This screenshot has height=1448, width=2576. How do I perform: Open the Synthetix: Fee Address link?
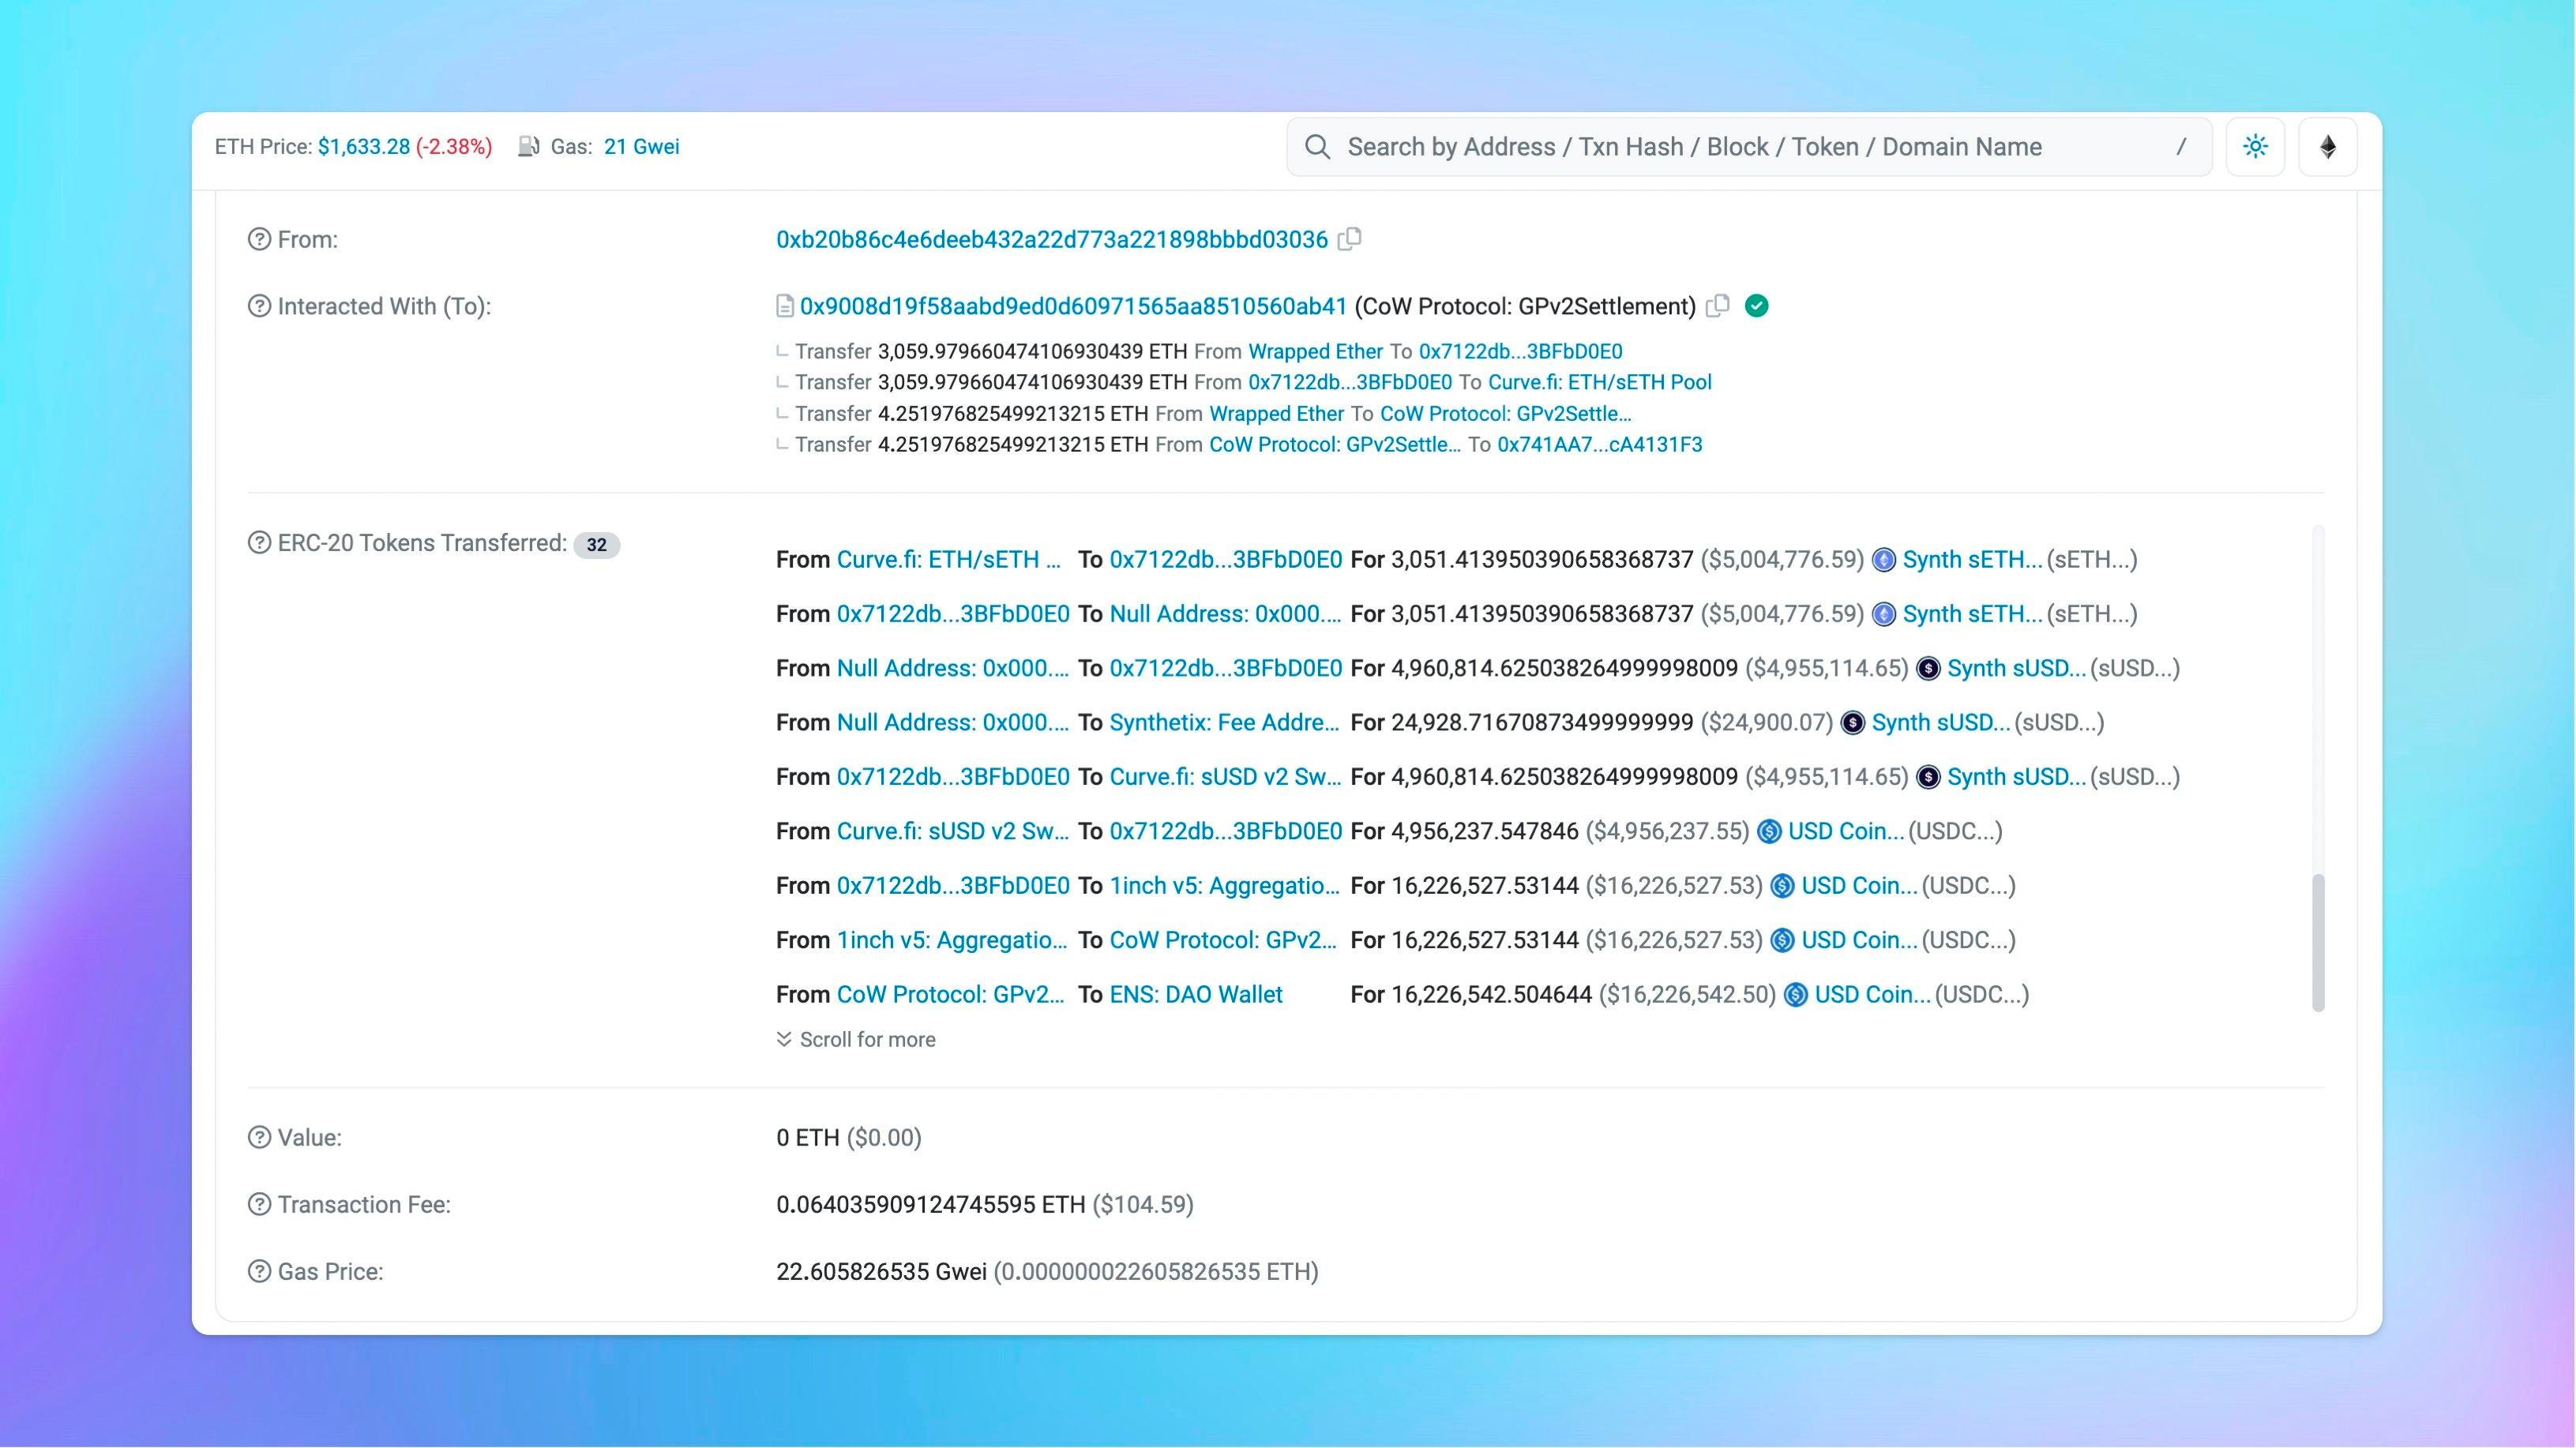(1223, 722)
